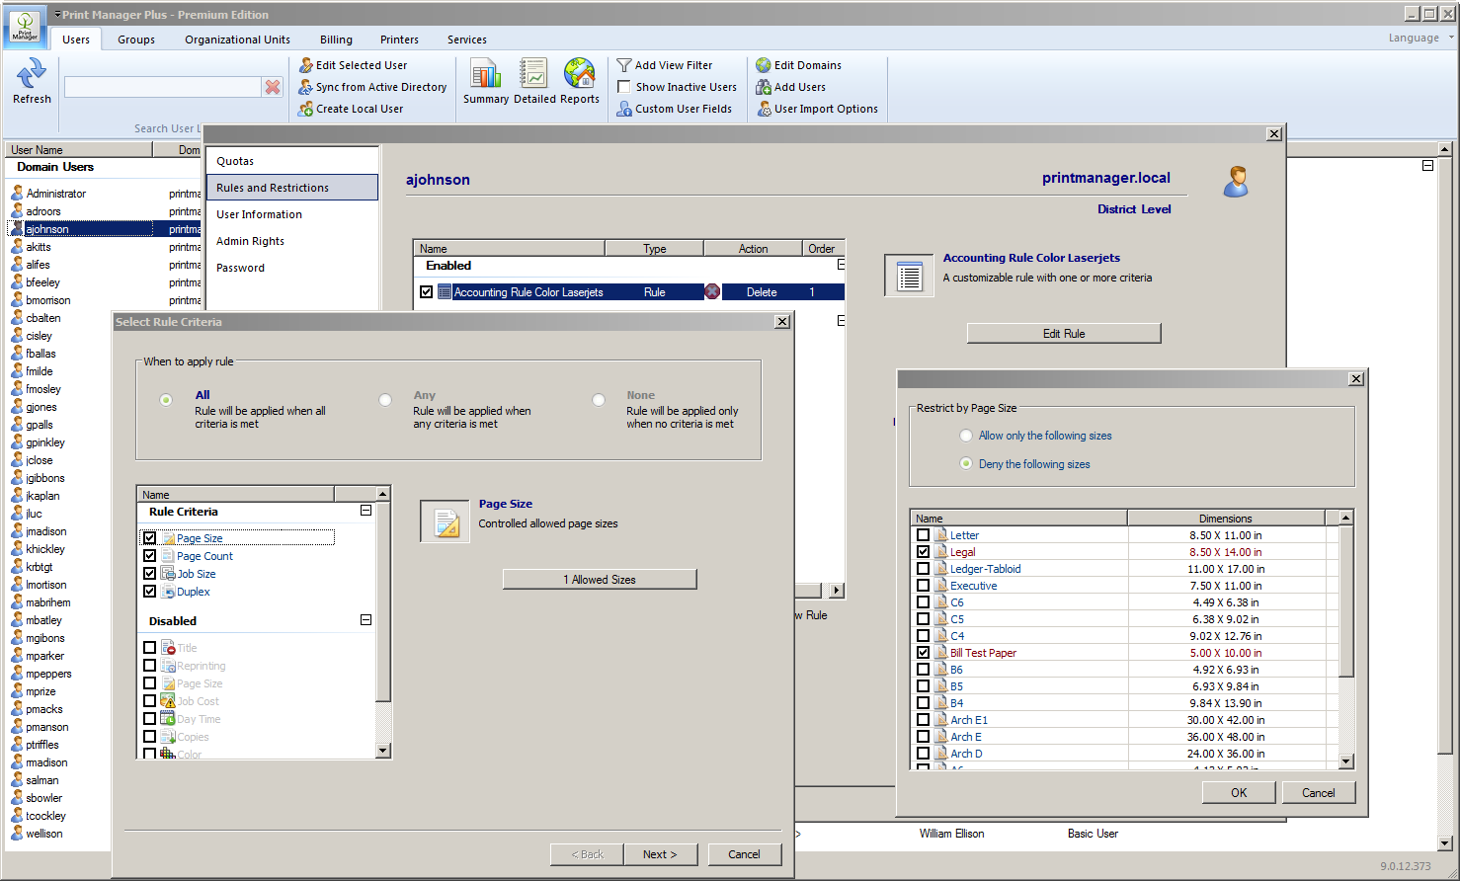Select the All criteria radio button
Image resolution: width=1460 pixels, height=881 pixels.
coord(166,400)
